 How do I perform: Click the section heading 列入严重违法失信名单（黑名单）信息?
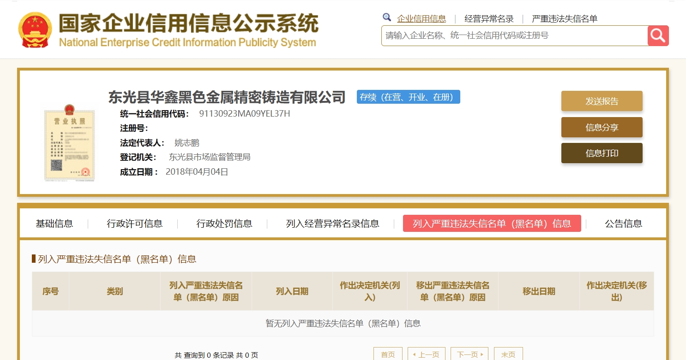click(117, 259)
